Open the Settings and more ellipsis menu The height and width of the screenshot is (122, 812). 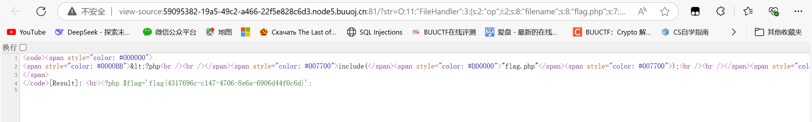[798, 12]
